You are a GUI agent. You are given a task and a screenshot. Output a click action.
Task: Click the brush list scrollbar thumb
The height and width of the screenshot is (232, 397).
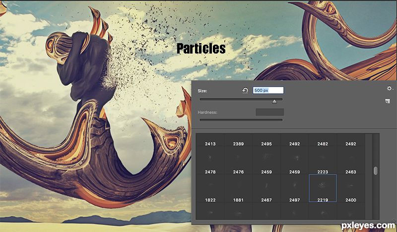click(x=376, y=171)
